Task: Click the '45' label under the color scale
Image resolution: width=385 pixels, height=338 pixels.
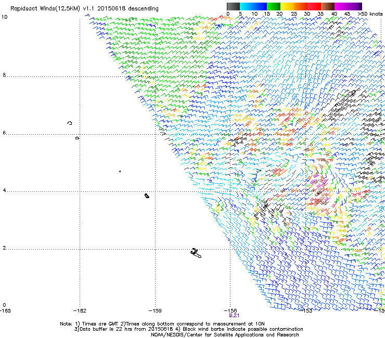Action: 347,14
